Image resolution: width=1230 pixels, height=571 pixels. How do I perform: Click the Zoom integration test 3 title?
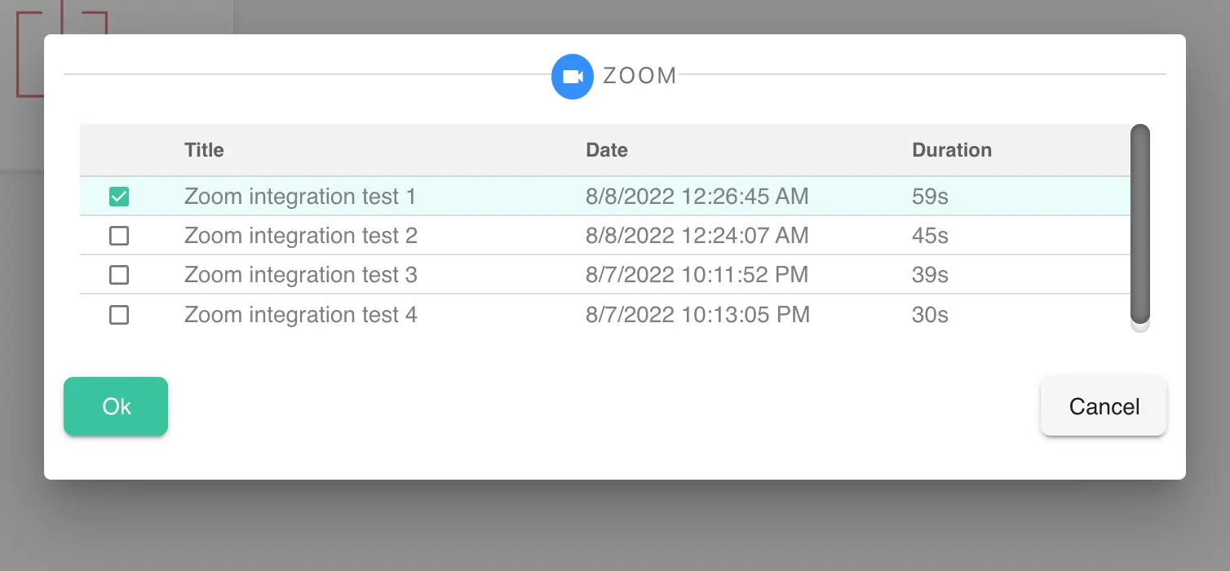click(301, 275)
